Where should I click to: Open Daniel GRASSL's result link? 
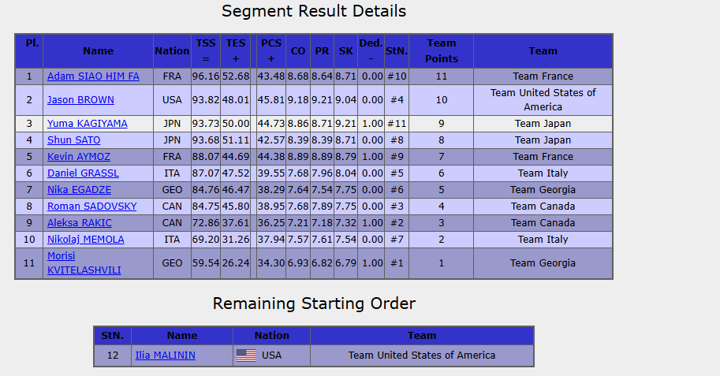pyautogui.click(x=81, y=173)
